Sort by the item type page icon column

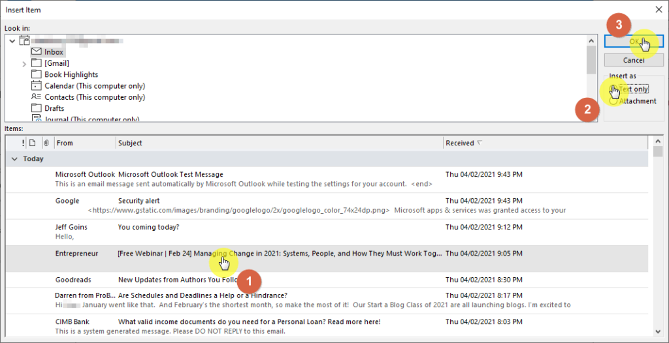point(32,143)
